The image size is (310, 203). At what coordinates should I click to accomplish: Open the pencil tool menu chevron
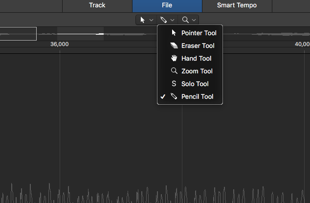coord(173,20)
